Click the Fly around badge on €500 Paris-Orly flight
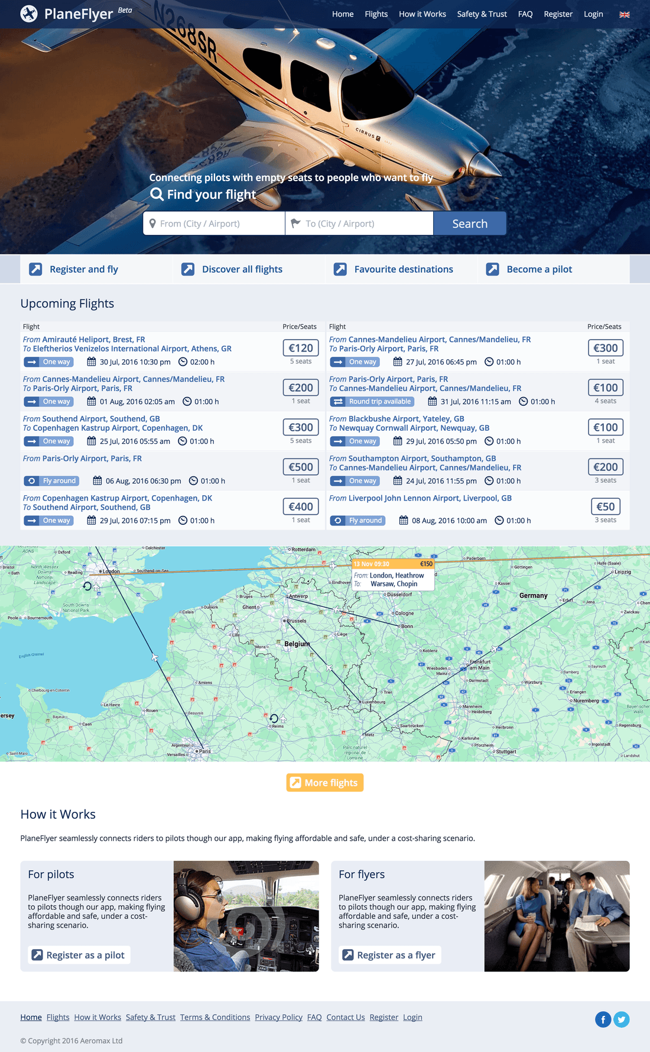Screen dimensions: 650x1052 click(x=51, y=481)
